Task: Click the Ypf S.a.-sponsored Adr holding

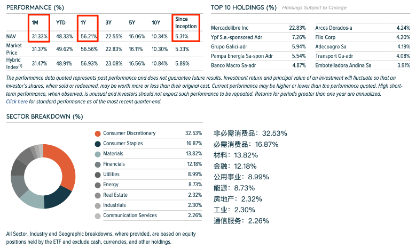Action: [237, 37]
